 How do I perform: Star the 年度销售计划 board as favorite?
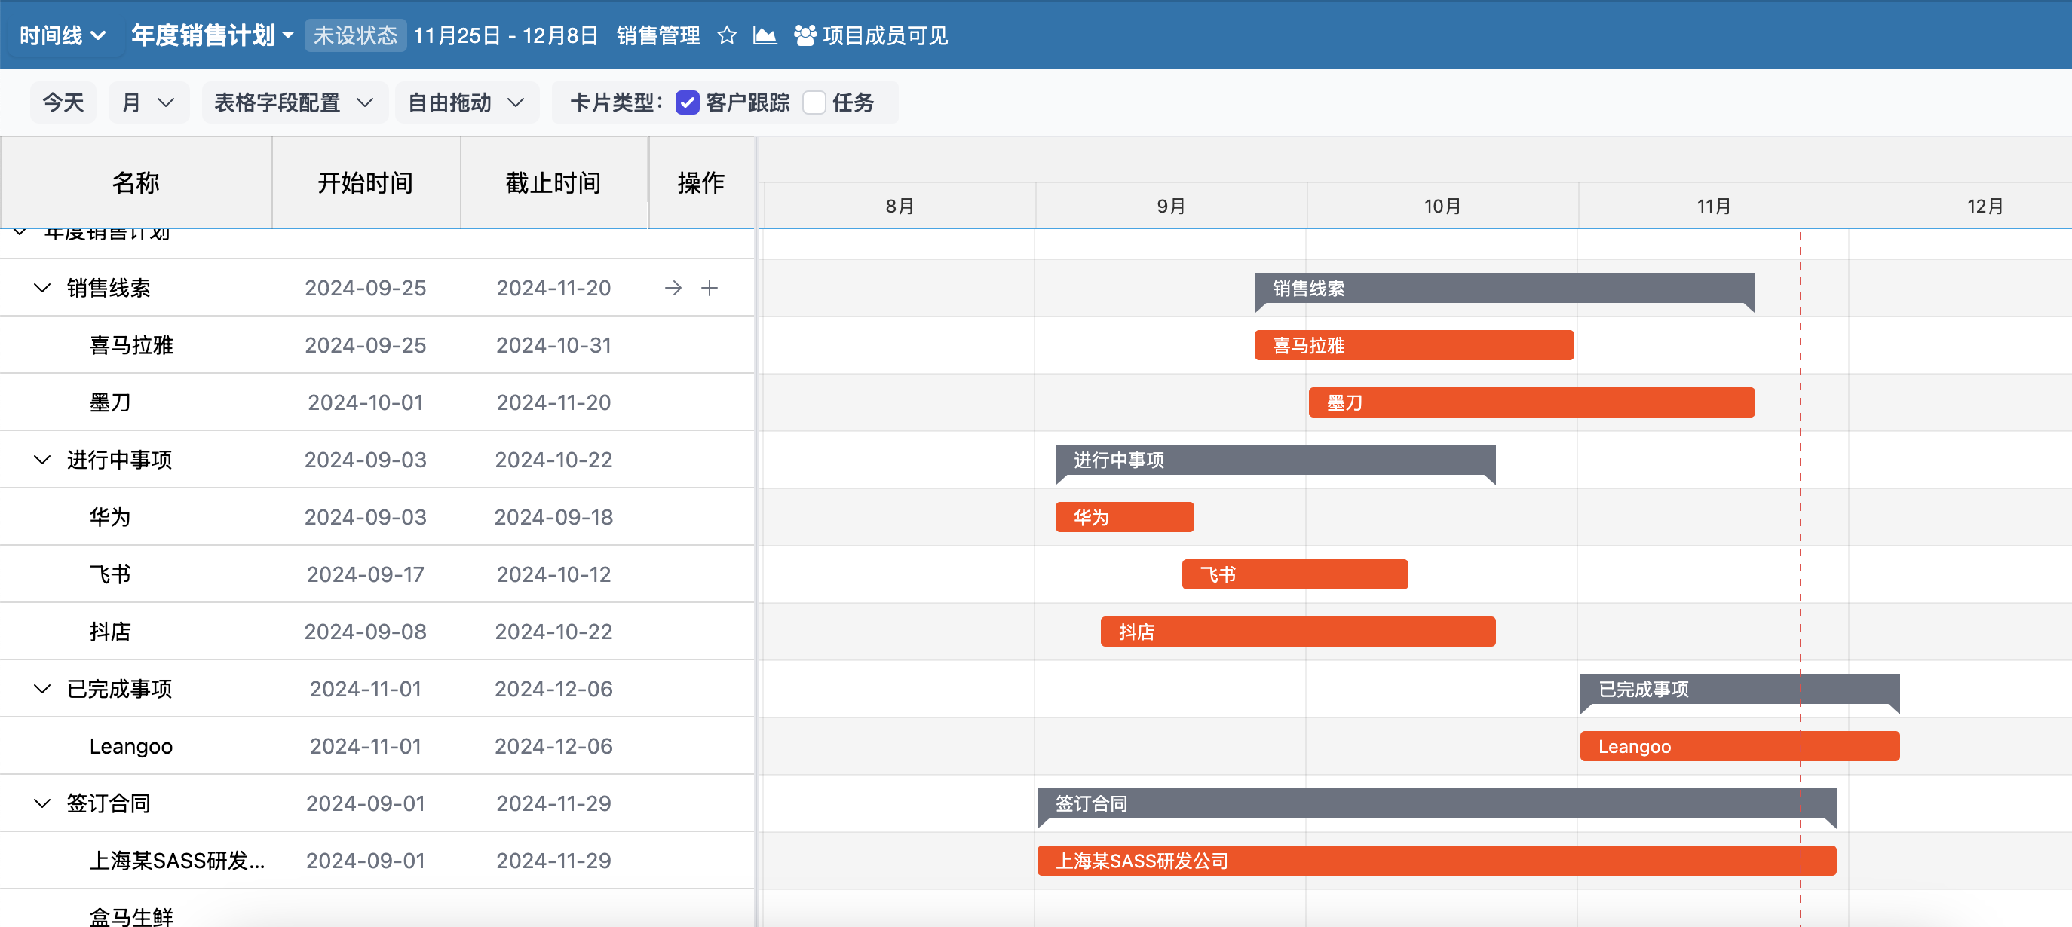pos(726,35)
